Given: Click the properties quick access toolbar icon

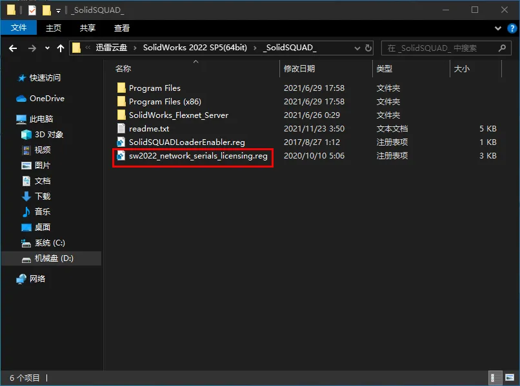Looking at the screenshot, I should [x=32, y=10].
